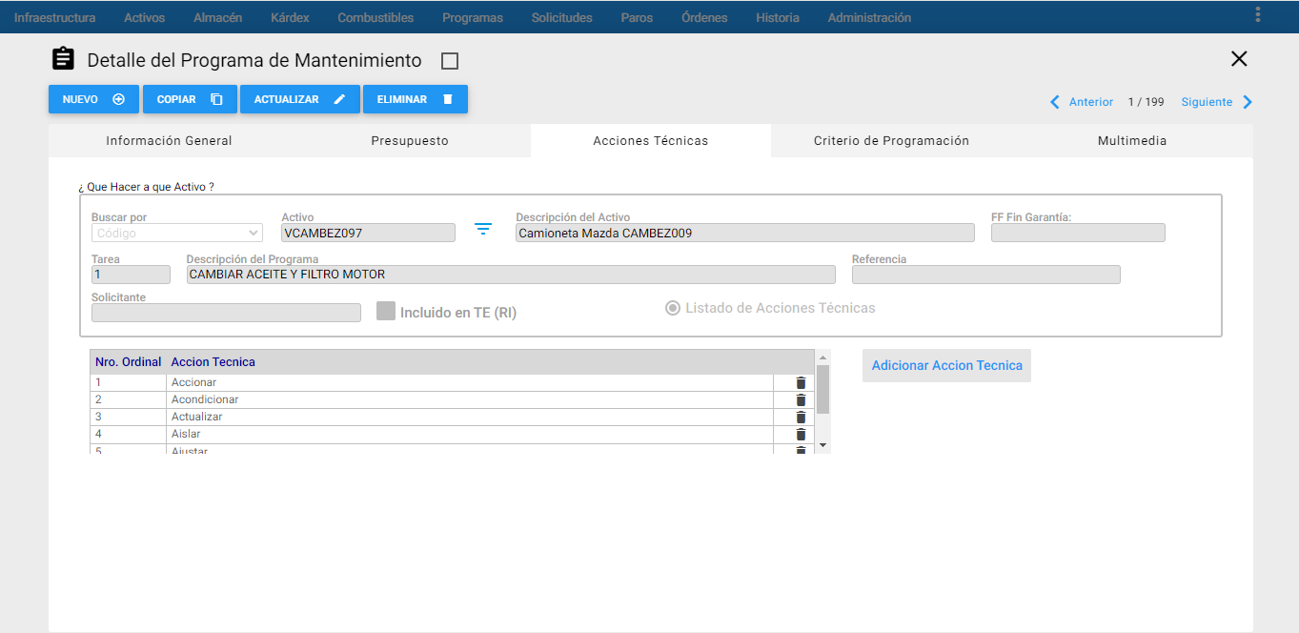
Task: Switch to Presupuesto tab
Action: pyautogui.click(x=410, y=140)
